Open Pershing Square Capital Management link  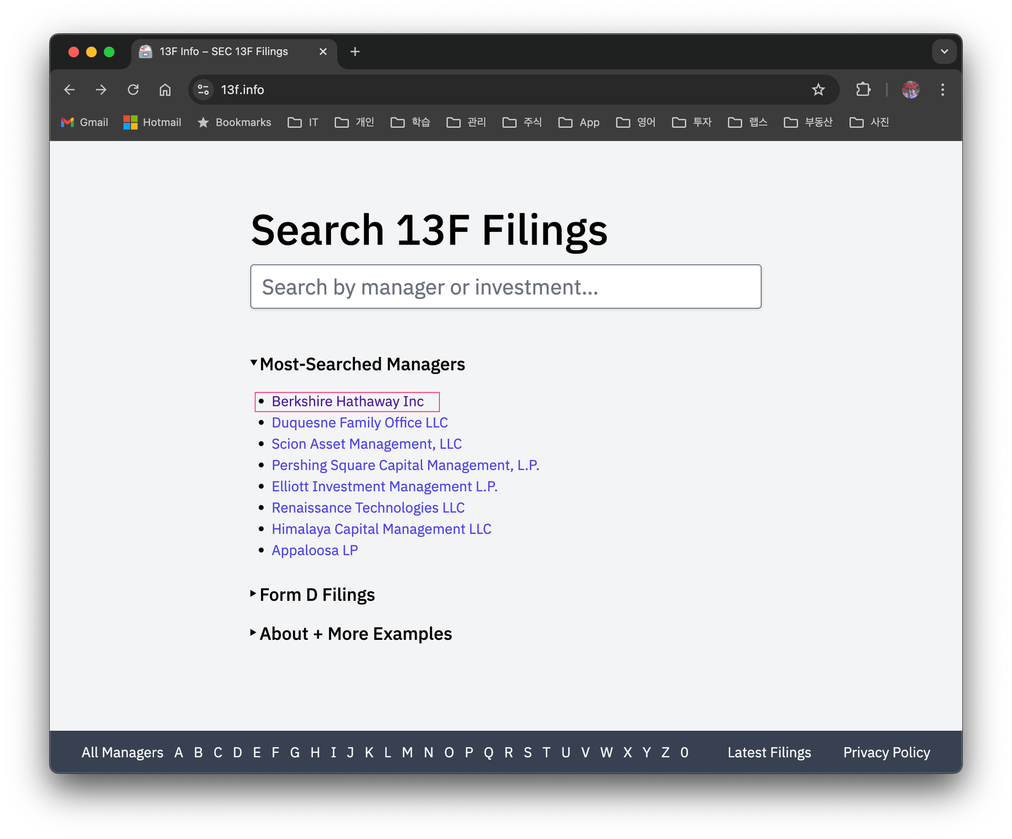coord(405,465)
